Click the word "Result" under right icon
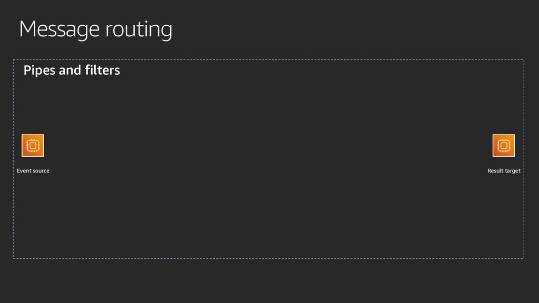 pos(495,171)
